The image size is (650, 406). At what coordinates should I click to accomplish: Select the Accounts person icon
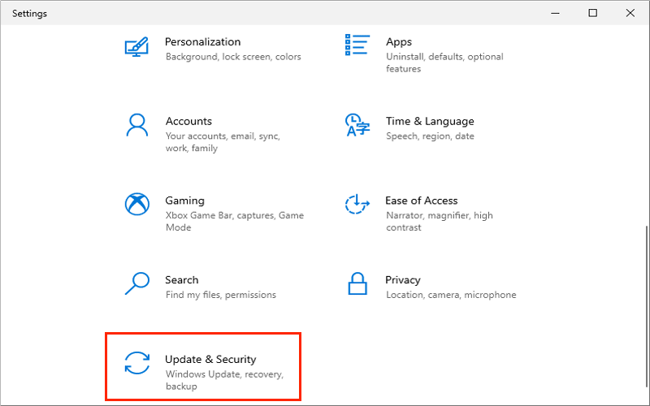[x=136, y=125]
